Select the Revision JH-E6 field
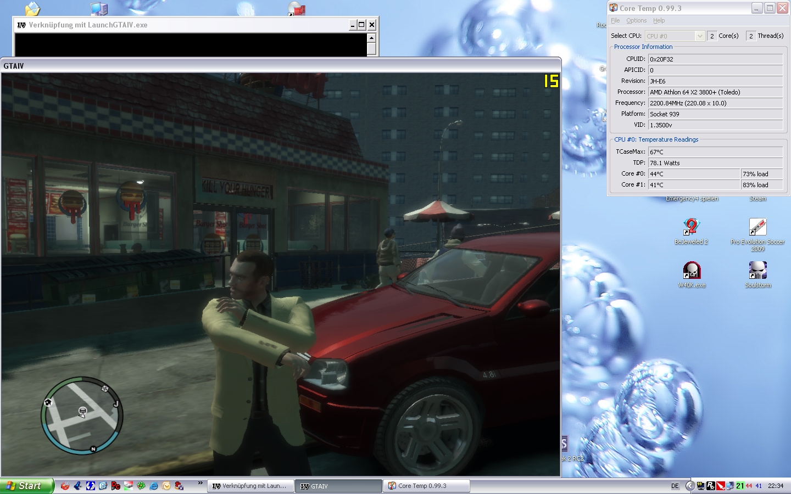The height and width of the screenshot is (494, 791). (x=715, y=81)
